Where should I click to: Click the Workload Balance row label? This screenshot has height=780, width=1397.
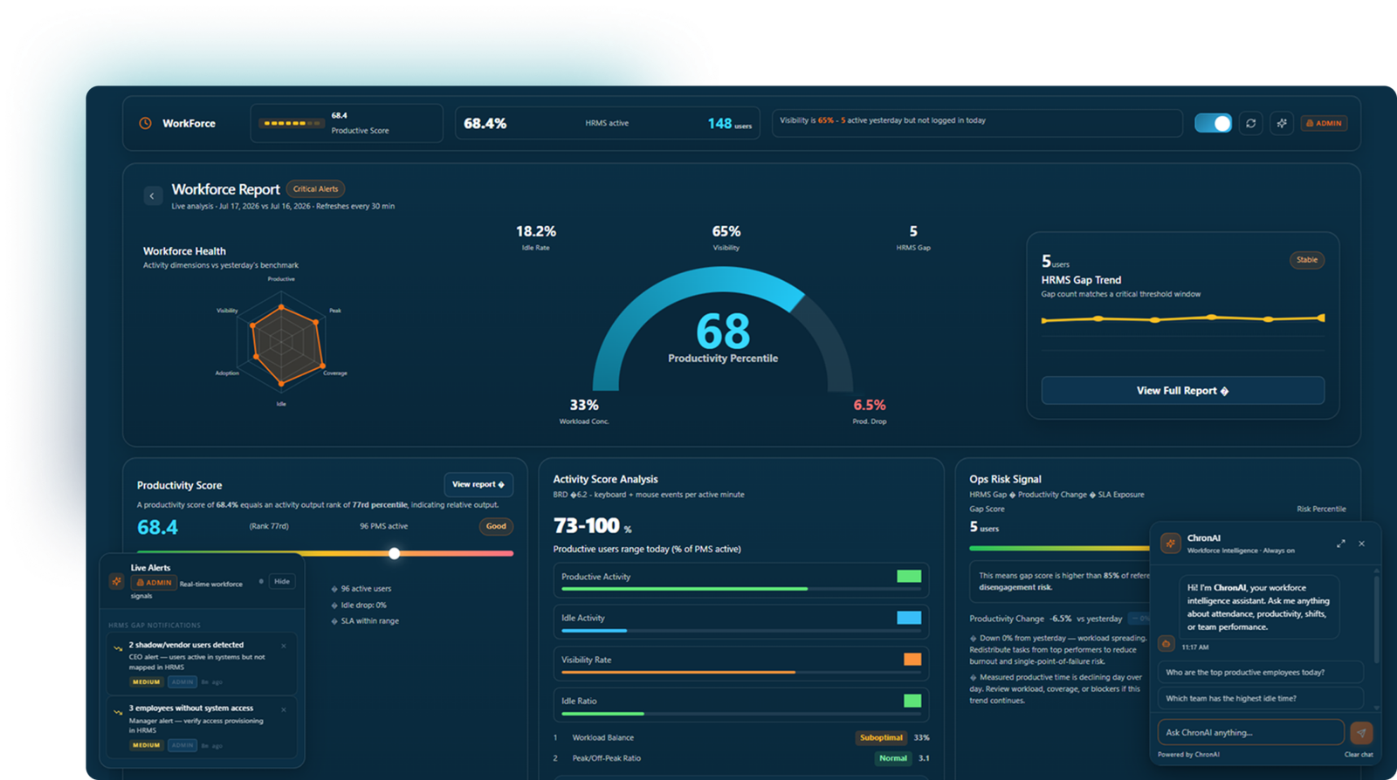point(602,737)
